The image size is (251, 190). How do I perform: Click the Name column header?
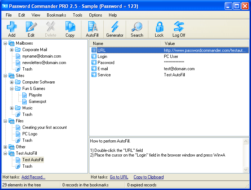[125, 44]
